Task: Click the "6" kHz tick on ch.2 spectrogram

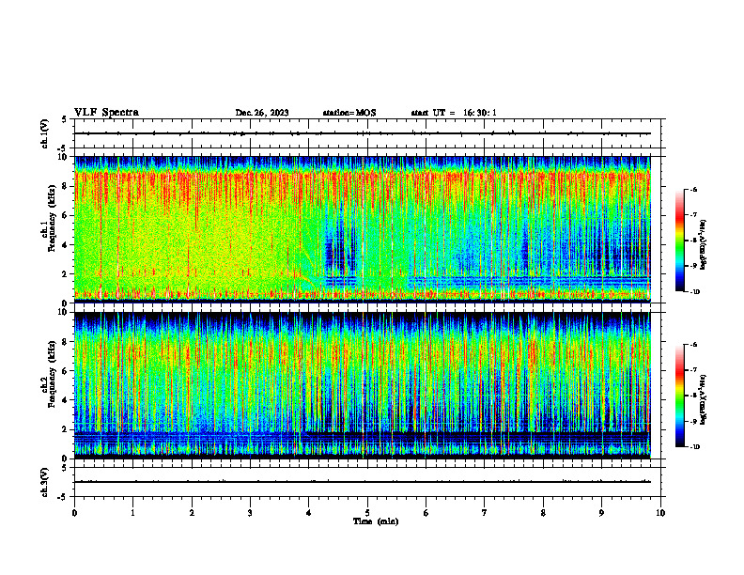Action: 64,371
